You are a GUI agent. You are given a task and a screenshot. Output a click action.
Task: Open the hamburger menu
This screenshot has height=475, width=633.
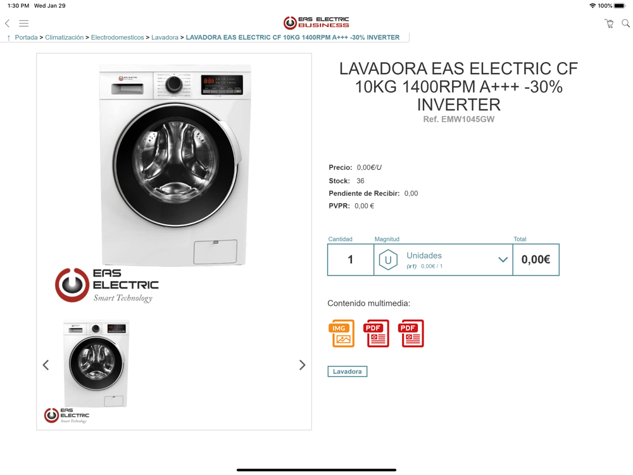click(24, 23)
